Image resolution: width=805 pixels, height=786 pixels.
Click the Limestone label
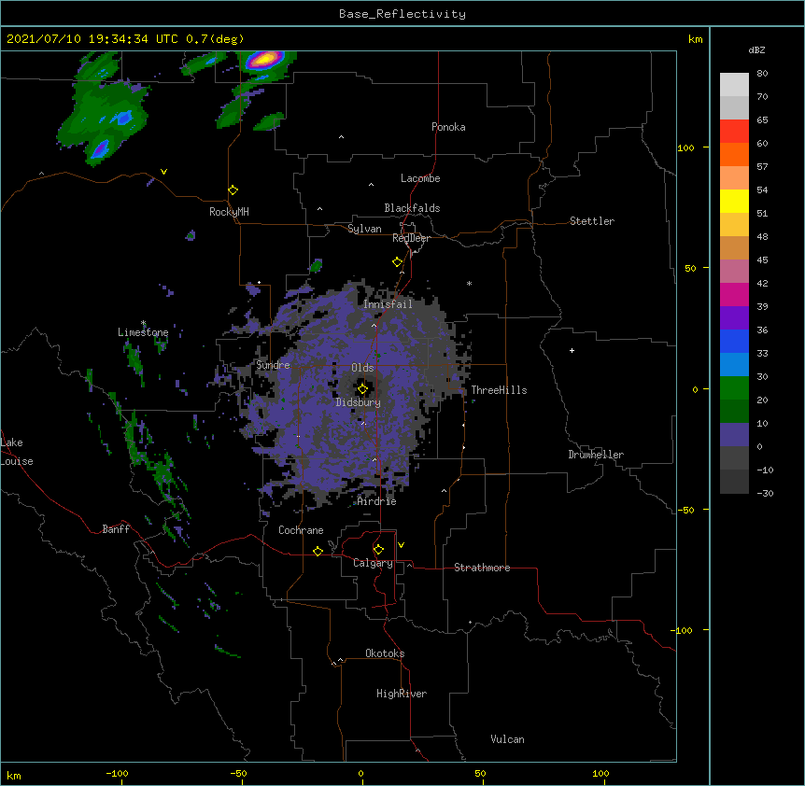tap(143, 332)
